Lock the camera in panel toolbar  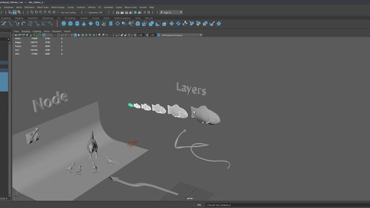20,35
